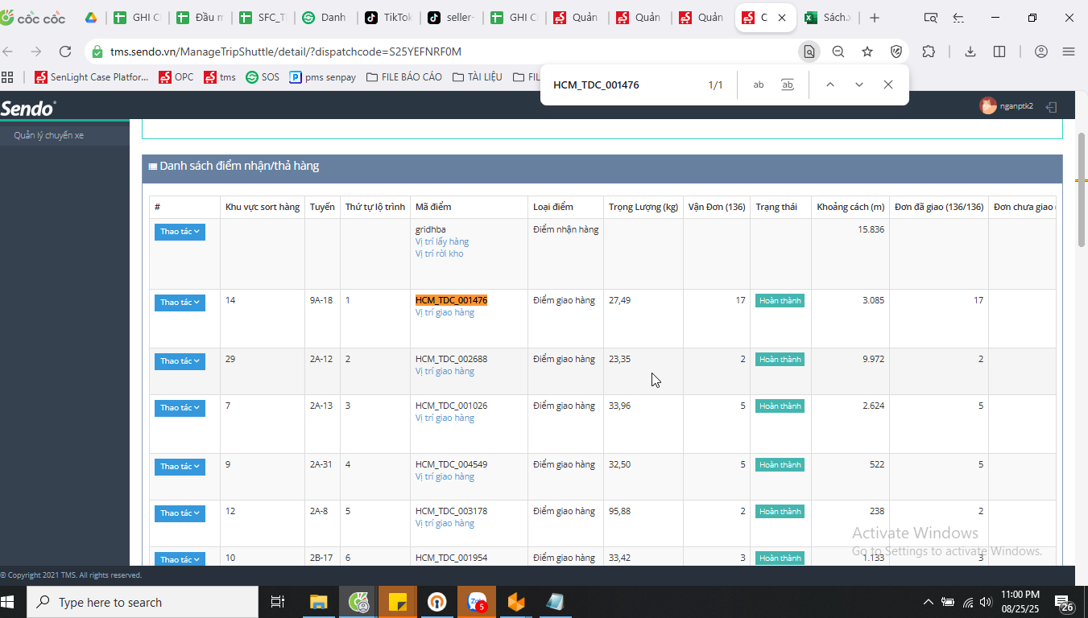Image resolution: width=1088 pixels, height=618 pixels.
Task: Click the Hoàn thành badge for HCM_TDC_002688
Action: coord(780,360)
